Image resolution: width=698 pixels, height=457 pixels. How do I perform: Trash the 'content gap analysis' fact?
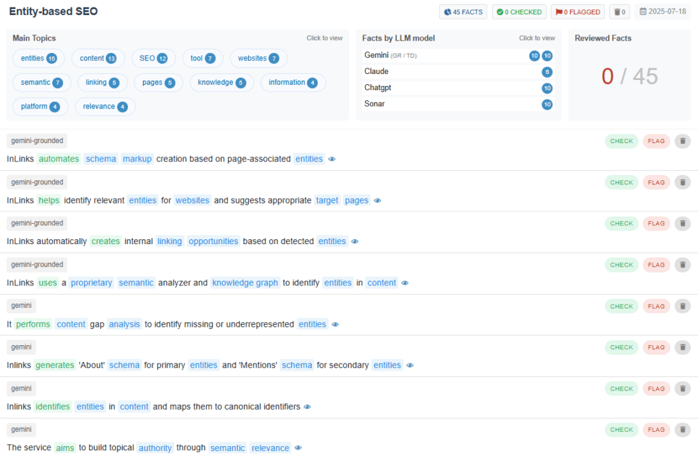pyautogui.click(x=682, y=306)
